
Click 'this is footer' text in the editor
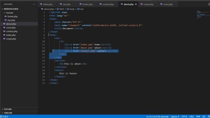click(68, 73)
